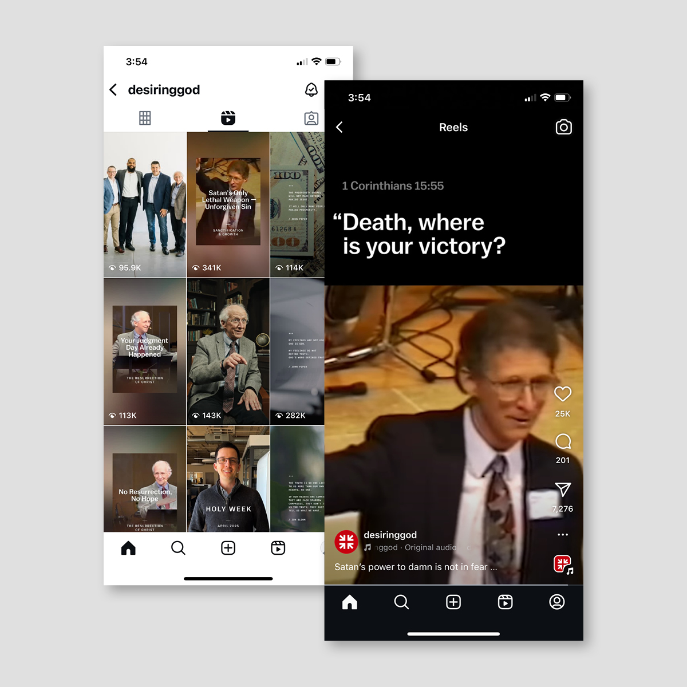Create a new post with the plus icon
The image size is (687, 687).
(x=228, y=548)
